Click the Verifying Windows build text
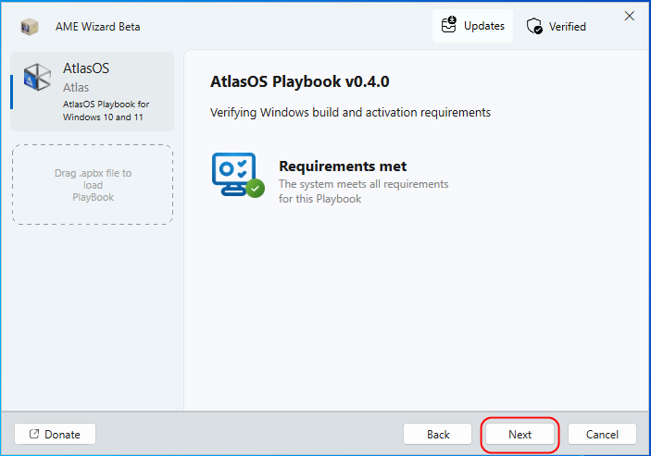Screen dimensions: 651x456 [350, 112]
